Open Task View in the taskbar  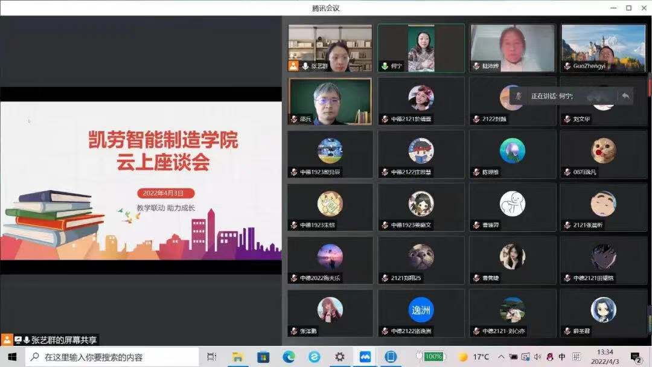click(x=211, y=357)
